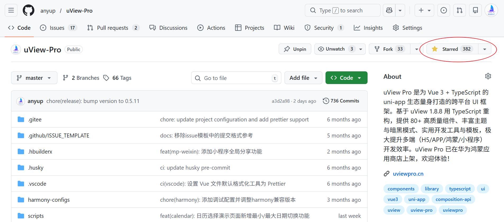
Task: Open anyup commit author link
Action: [x=35, y=101]
